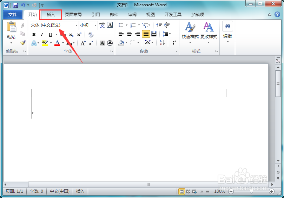Apply red font color
Screen dimensions: 284x198
[57, 43]
